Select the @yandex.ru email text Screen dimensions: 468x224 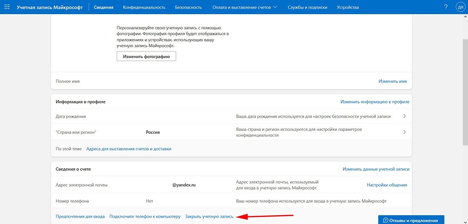pyautogui.click(x=184, y=185)
